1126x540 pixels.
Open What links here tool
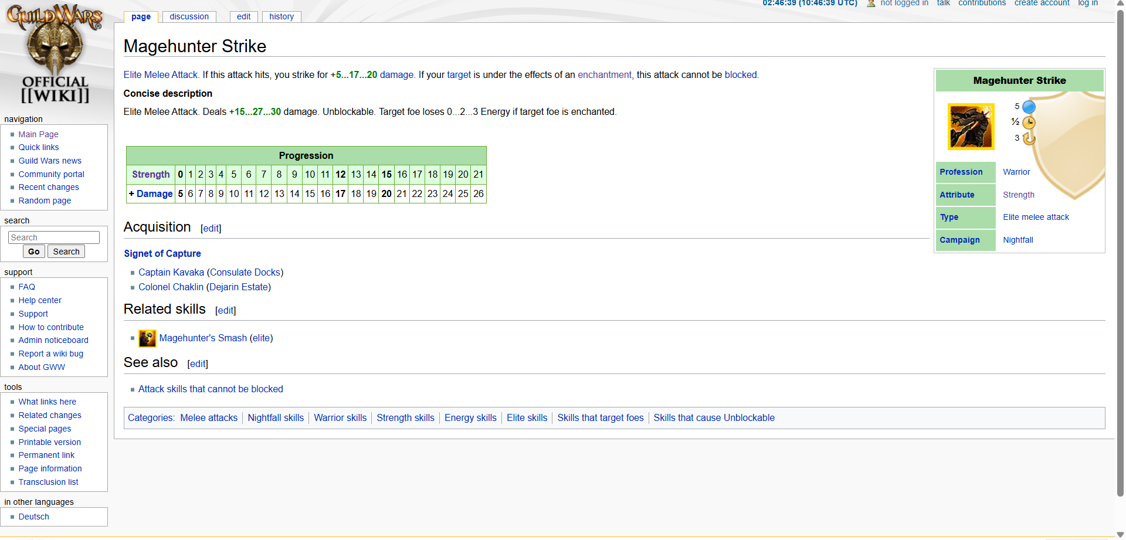pos(47,402)
